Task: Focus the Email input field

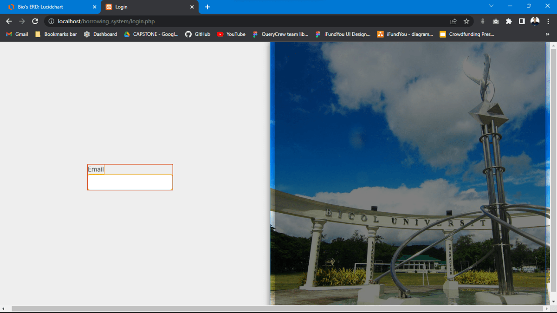Action: (130, 182)
